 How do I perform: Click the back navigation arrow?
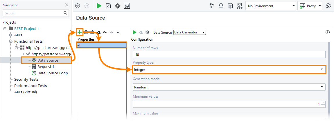(x=78, y=6)
